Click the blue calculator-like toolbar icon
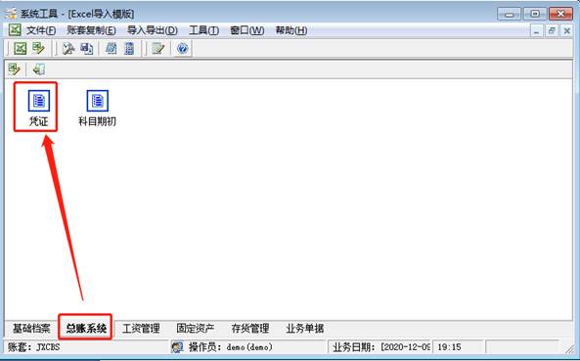 coord(129,49)
